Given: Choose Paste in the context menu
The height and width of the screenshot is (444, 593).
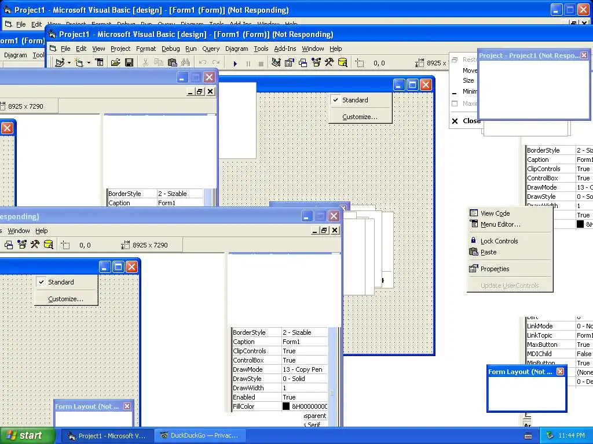Looking at the screenshot, I should [x=510, y=252].
